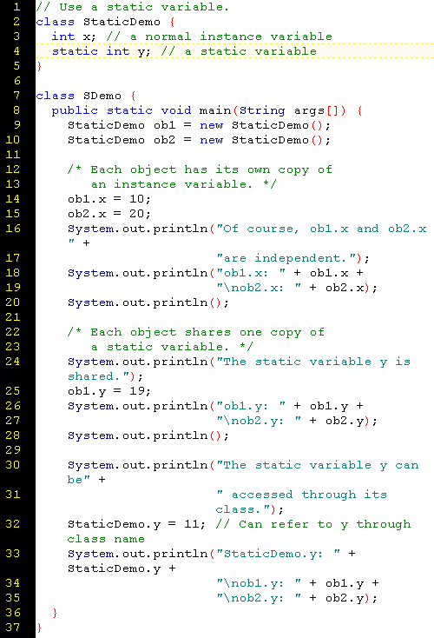Click line number 1 in the gutter

tap(16, 7)
